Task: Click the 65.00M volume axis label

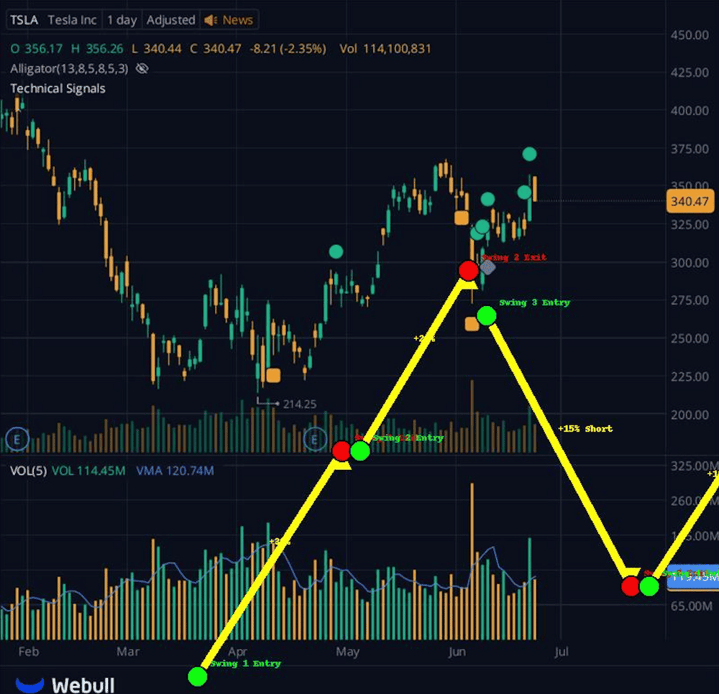Action: [692, 606]
